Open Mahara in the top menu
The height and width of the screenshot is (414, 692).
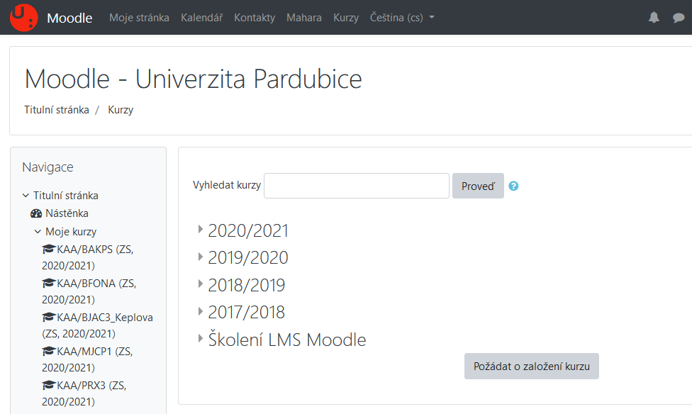304,18
